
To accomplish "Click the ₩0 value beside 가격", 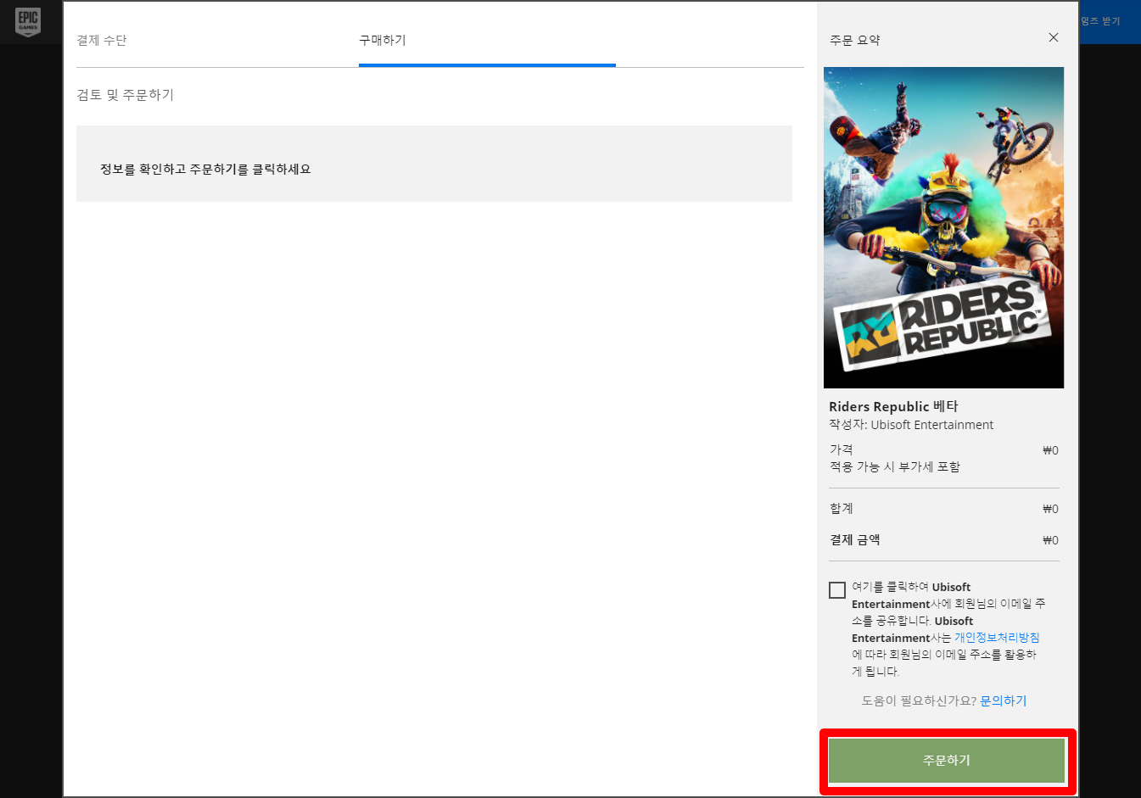I will click(x=1050, y=450).
